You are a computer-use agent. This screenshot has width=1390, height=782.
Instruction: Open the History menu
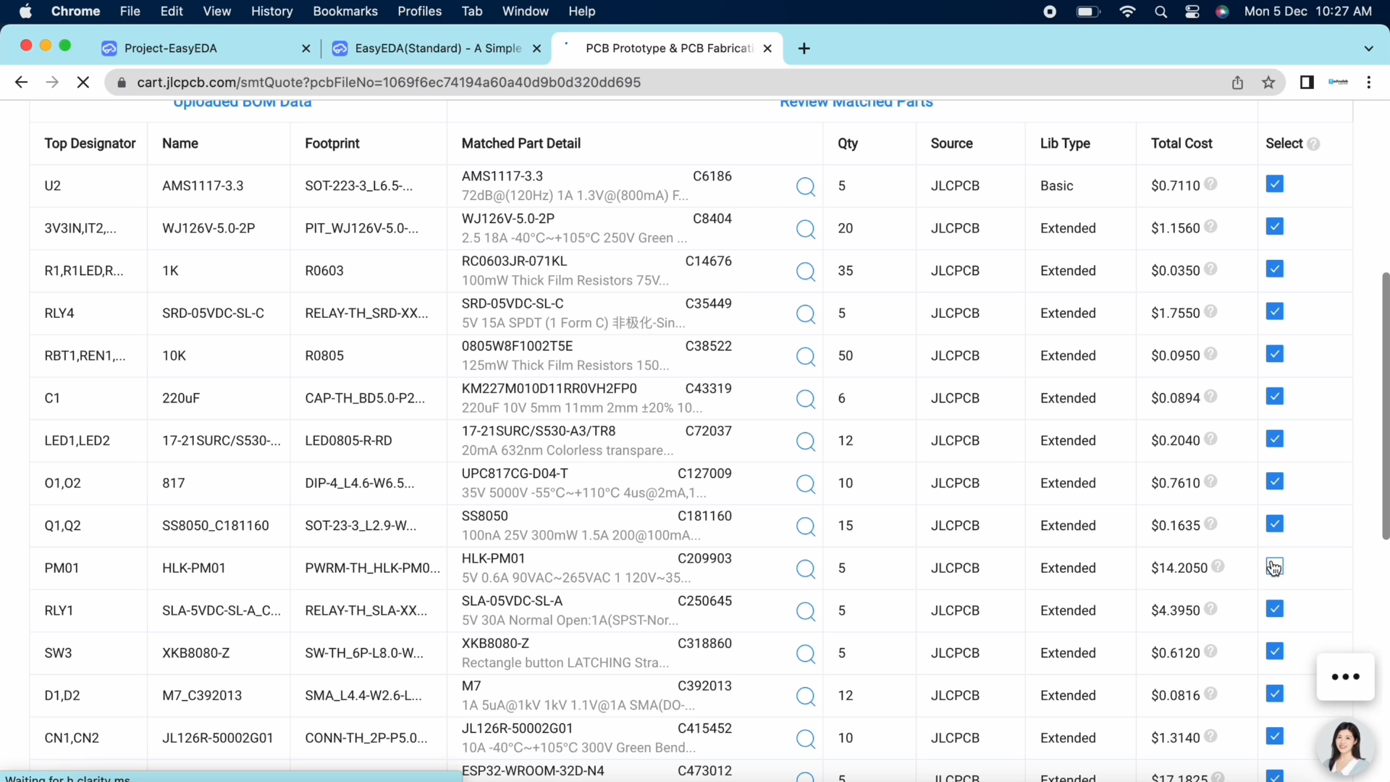(x=271, y=12)
